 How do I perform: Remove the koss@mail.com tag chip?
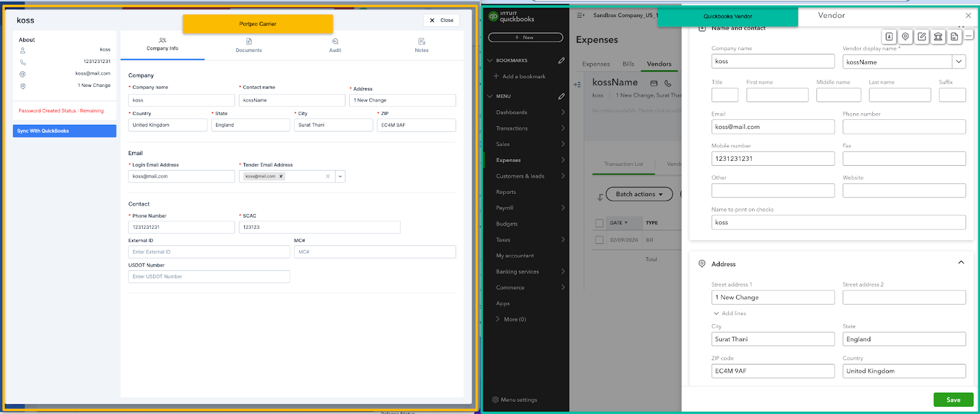[281, 176]
